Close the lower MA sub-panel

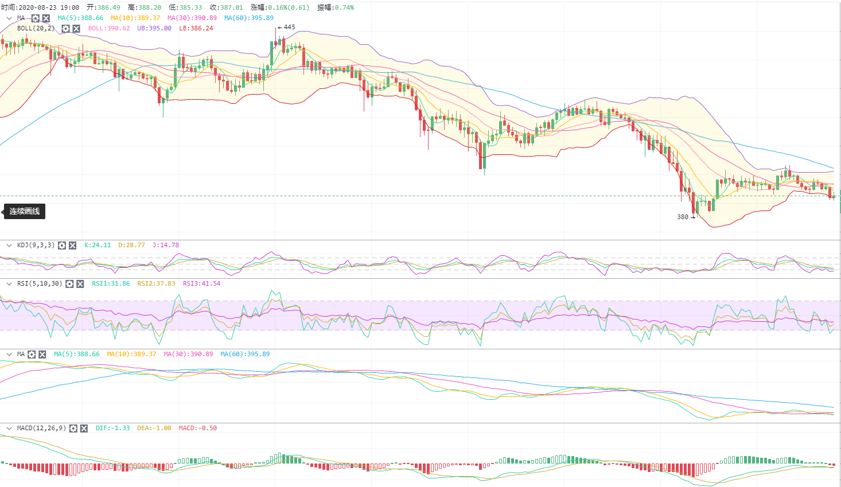click(42, 354)
